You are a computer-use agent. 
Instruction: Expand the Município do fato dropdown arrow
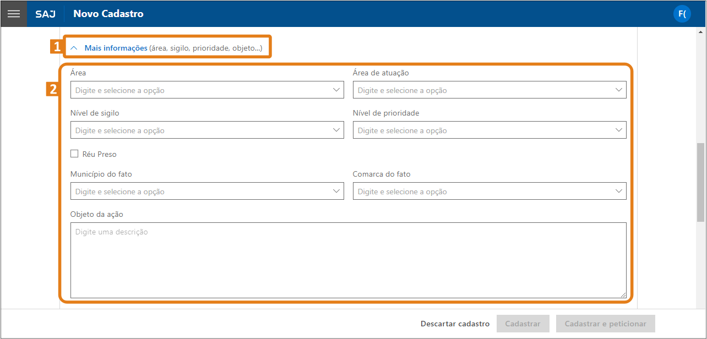tap(337, 191)
